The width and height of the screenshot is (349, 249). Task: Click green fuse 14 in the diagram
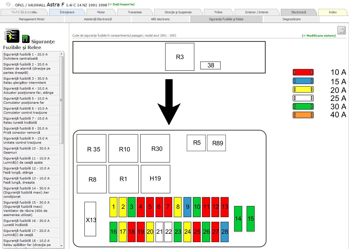238,219
